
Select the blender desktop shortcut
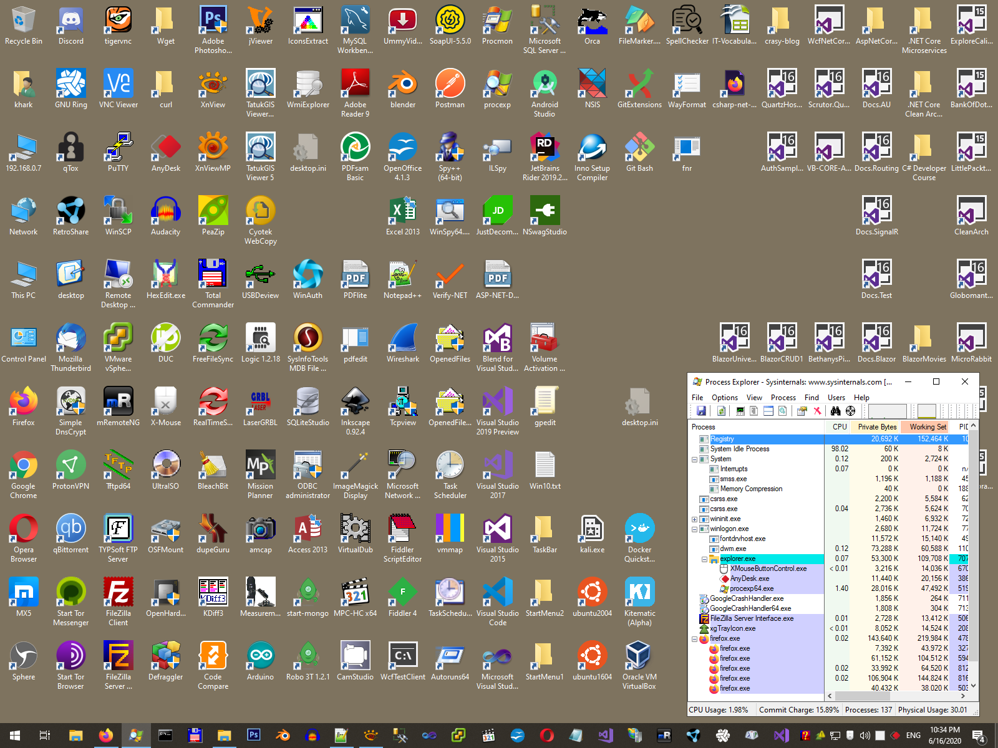[x=403, y=89]
